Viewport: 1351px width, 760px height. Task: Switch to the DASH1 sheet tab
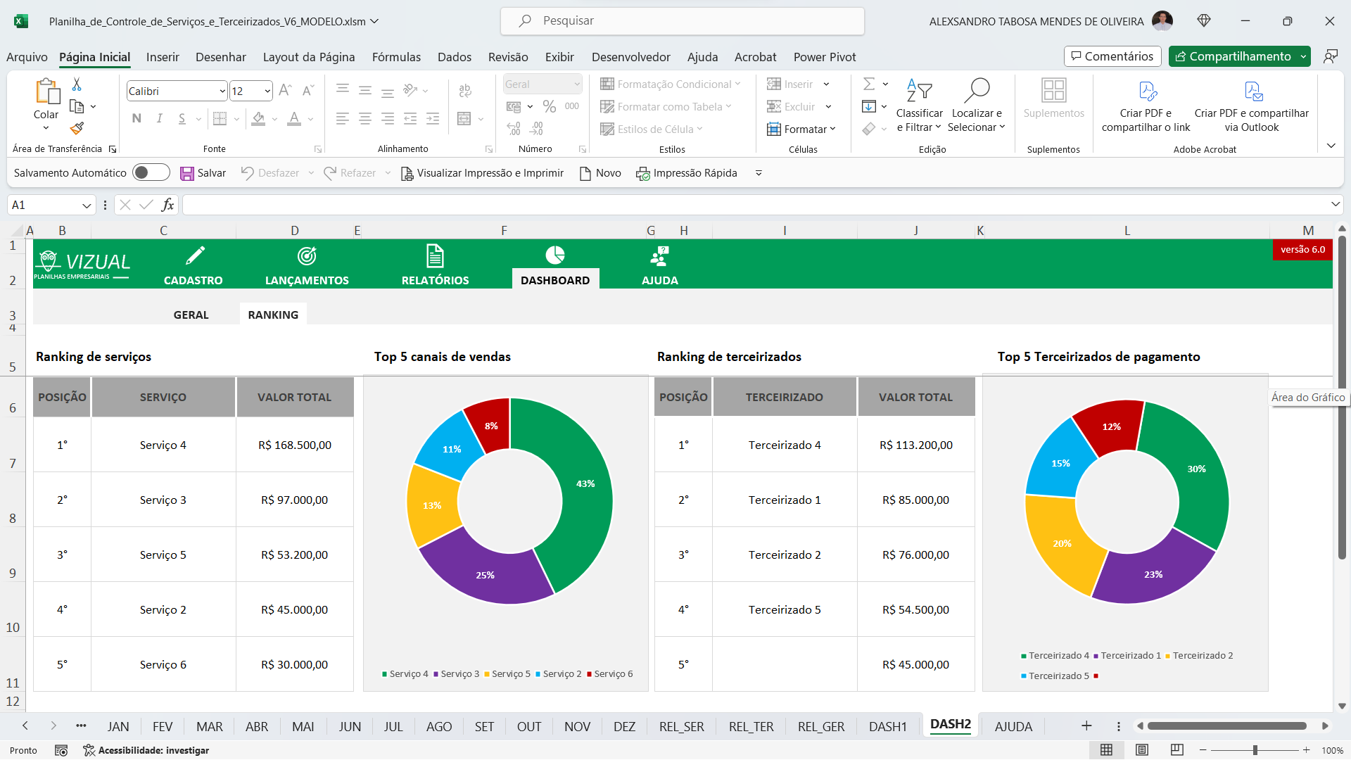(x=887, y=726)
